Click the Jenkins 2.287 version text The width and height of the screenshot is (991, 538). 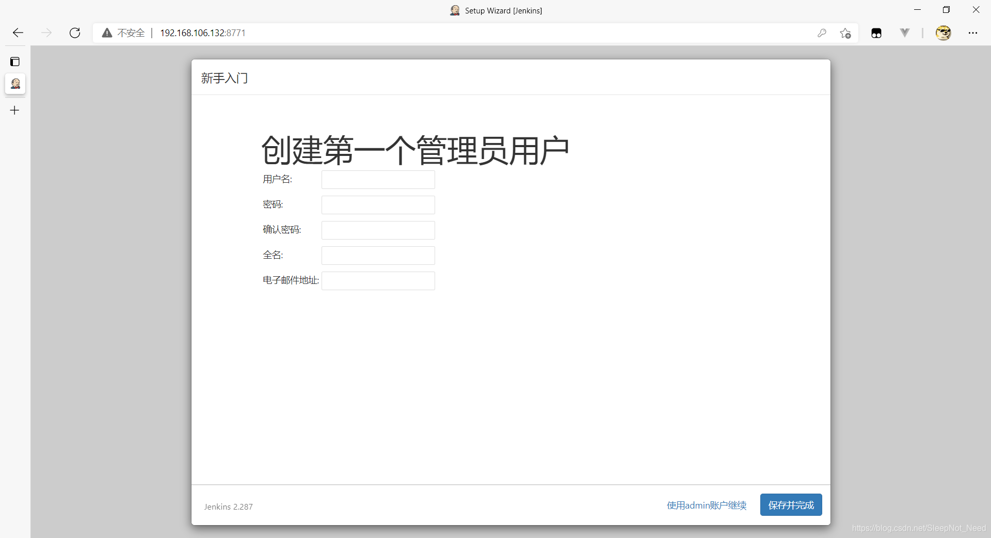228,507
